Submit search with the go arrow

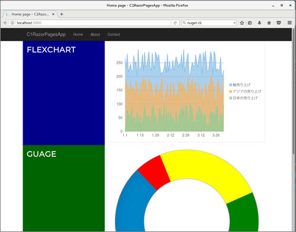234,23
